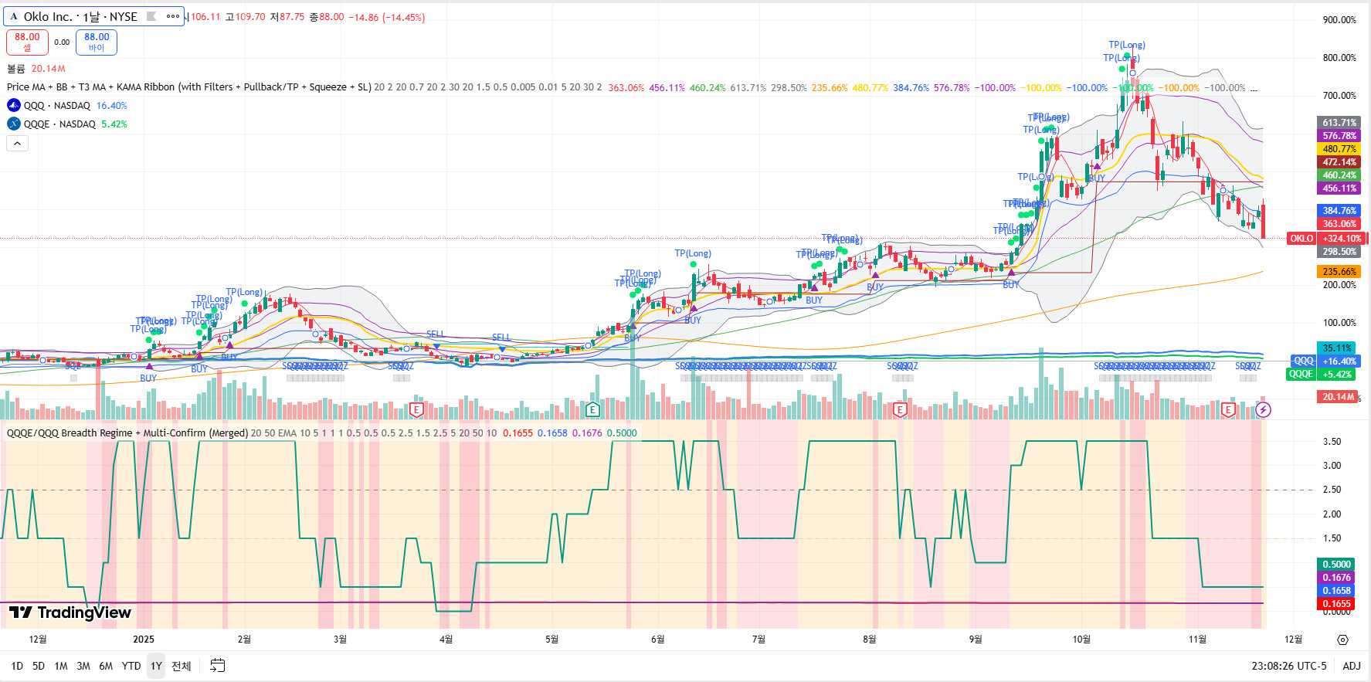Select the 1D time range tab
Image resolution: width=1371 pixels, height=682 pixels.
coord(17,666)
